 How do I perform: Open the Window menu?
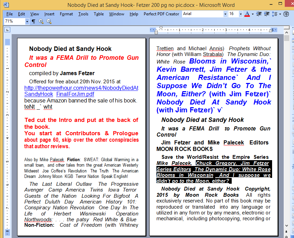tap(117, 14)
